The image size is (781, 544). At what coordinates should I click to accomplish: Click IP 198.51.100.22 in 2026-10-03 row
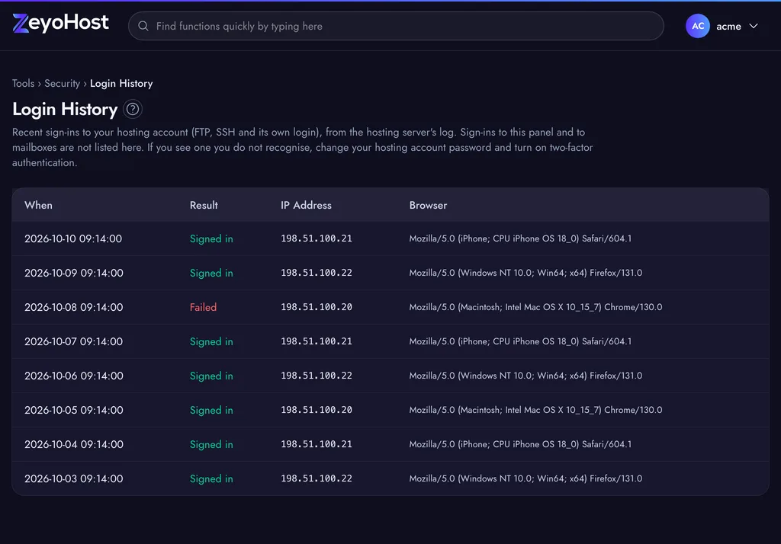coord(317,478)
